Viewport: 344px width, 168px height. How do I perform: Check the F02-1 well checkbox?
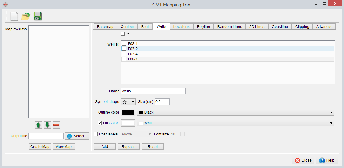(x=124, y=44)
